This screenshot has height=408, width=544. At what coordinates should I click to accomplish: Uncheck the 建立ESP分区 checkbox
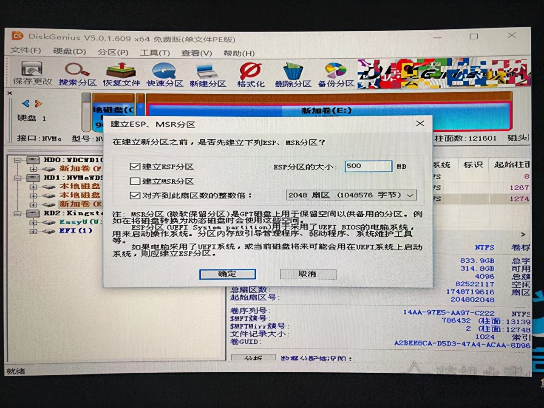tap(135, 167)
